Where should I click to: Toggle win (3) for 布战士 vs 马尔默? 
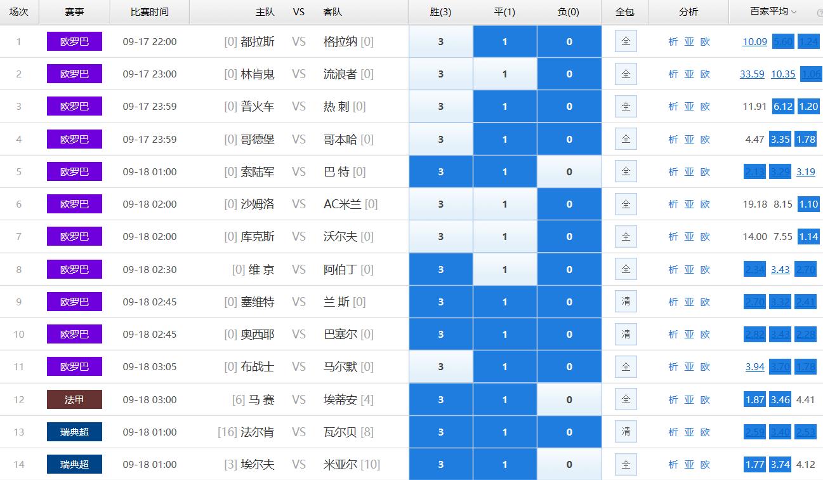[441, 366]
